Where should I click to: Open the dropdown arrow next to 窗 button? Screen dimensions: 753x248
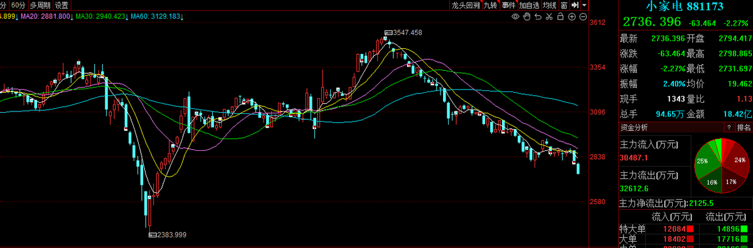pyautogui.click(x=584, y=5)
